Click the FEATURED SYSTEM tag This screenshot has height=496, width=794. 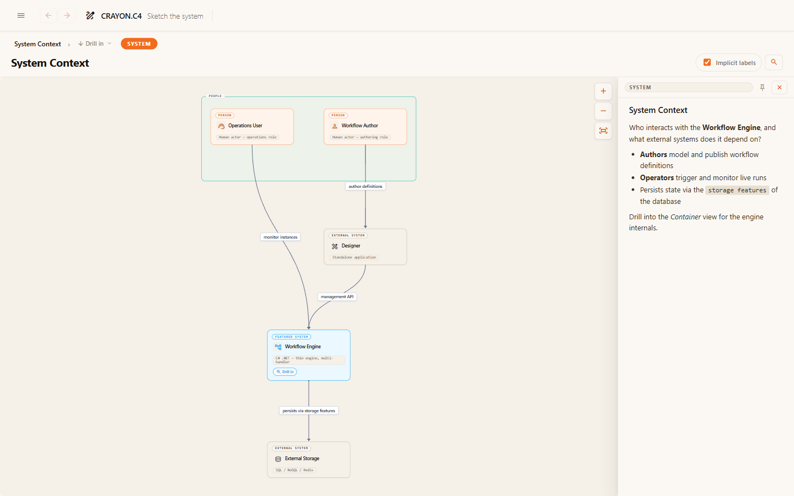click(x=292, y=337)
